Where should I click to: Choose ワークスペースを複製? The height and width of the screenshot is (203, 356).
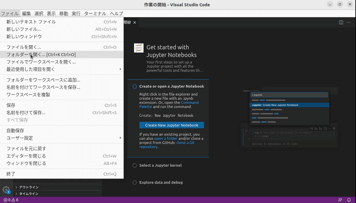62,95
